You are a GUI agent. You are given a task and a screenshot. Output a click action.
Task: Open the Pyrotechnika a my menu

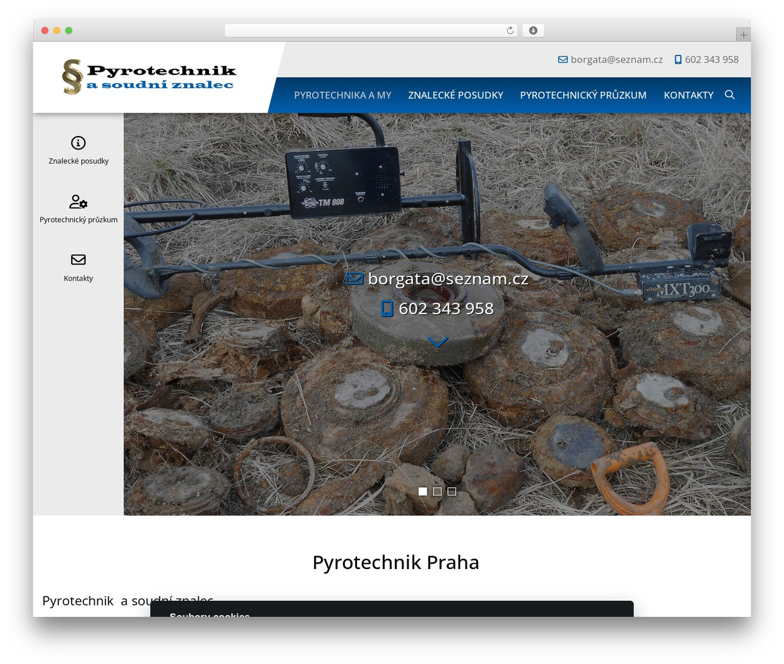coord(342,95)
